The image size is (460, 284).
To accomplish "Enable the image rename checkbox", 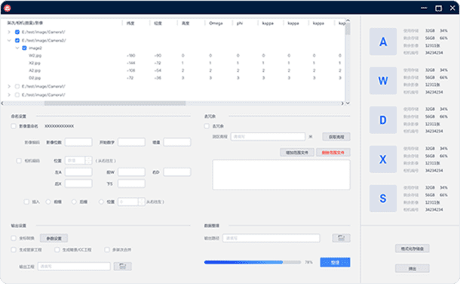I will 14,126.
